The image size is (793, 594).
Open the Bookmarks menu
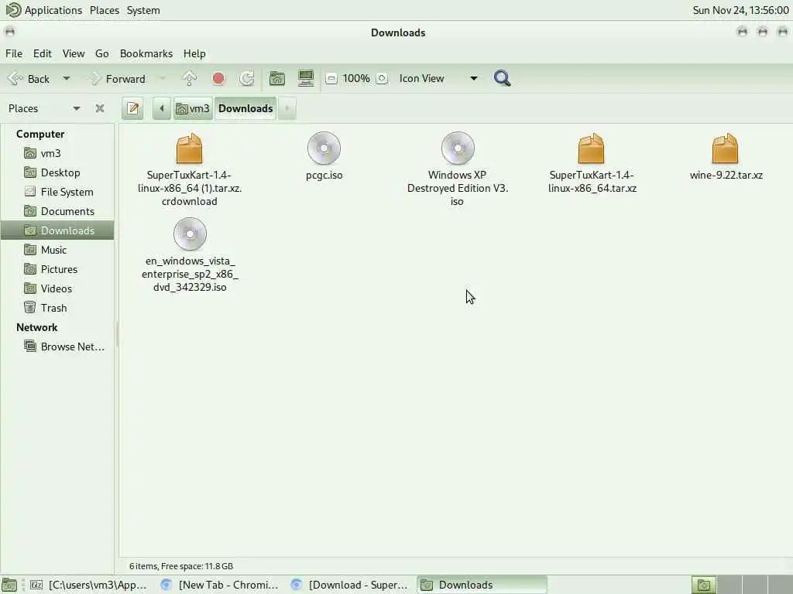pyautogui.click(x=146, y=53)
